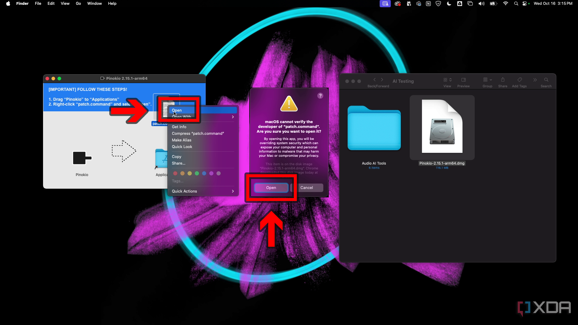Click the battery status icon
Image resolution: width=578 pixels, height=325 pixels.
pyautogui.click(x=493, y=4)
